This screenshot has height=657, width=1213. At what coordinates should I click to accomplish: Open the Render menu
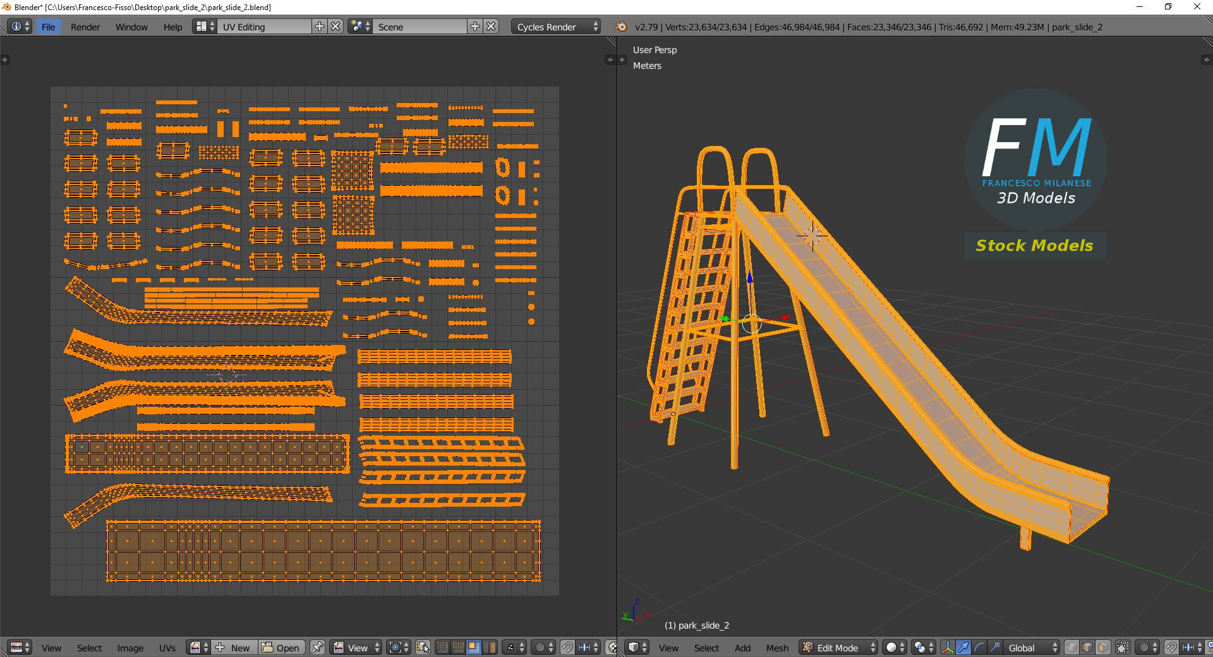click(85, 27)
